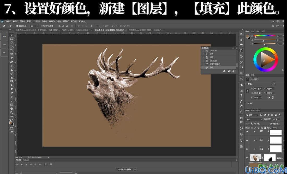
Task: Hide the second adjustment layer
Action: [247, 140]
